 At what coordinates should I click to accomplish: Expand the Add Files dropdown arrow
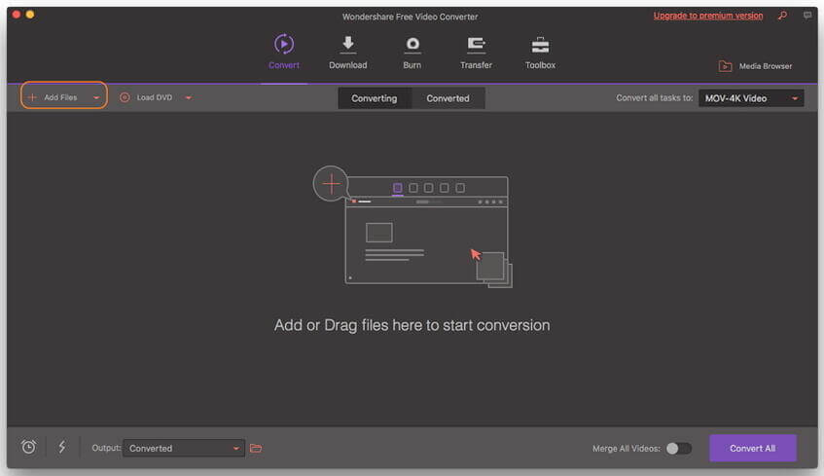96,98
